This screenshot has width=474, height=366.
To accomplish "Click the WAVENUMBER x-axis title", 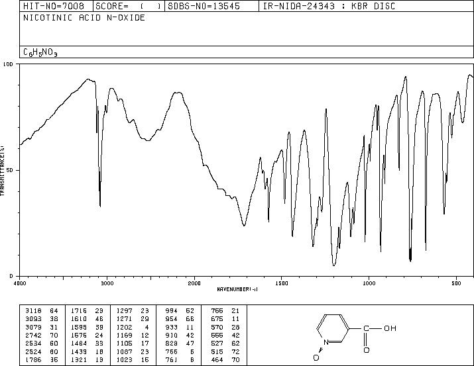I will point(237,289).
